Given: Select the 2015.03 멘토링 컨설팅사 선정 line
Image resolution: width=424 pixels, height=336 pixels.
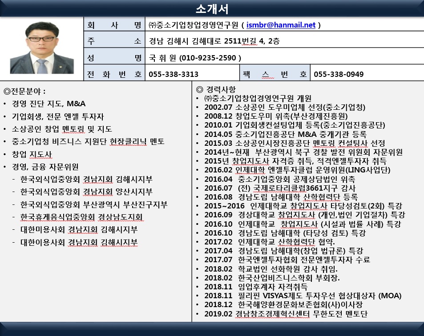Looking at the screenshot, I should pyautogui.click(x=295, y=143).
